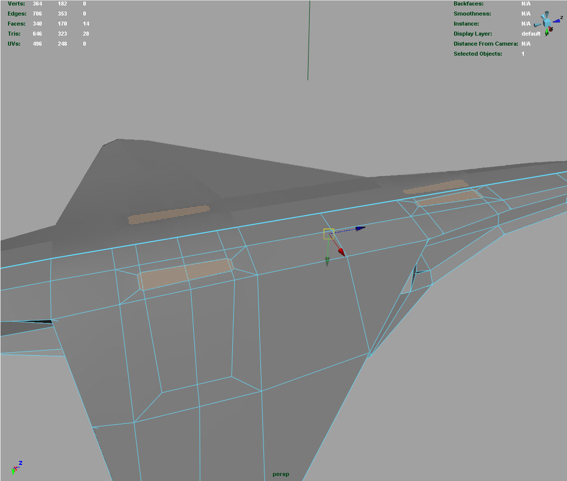Click the 'default' display layer value

(x=531, y=34)
